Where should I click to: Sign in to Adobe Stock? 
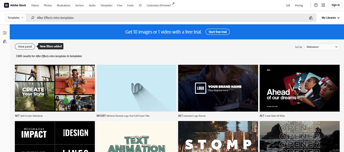[335, 5]
